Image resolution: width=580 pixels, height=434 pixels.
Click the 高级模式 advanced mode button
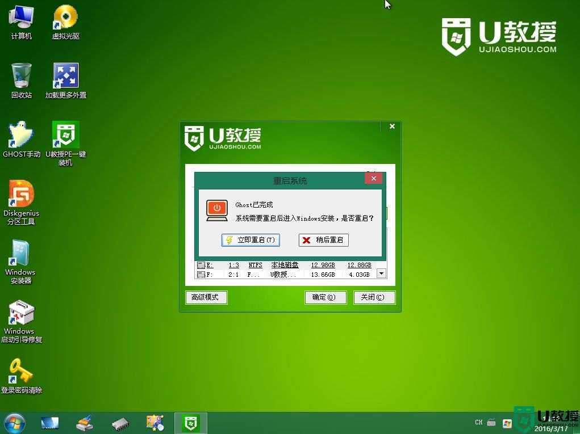[x=206, y=297]
